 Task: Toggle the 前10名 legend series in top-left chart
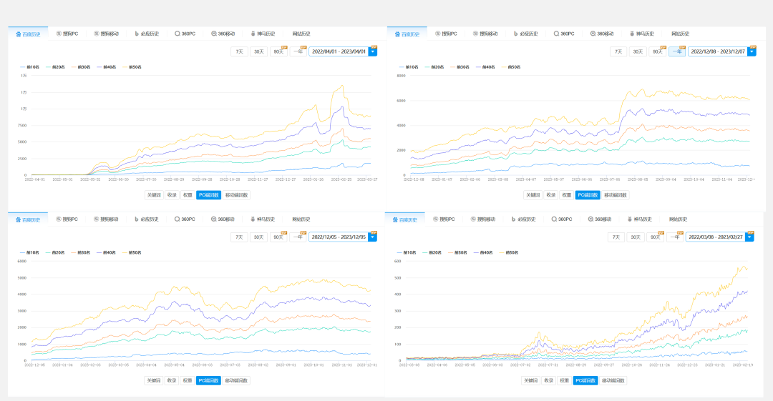(x=31, y=67)
